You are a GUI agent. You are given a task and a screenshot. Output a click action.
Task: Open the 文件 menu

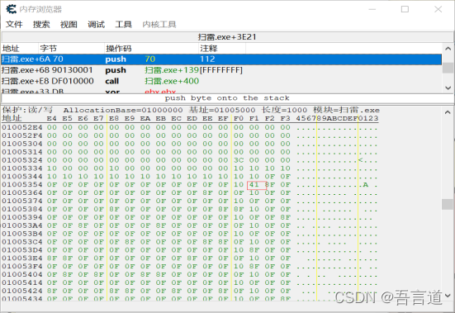(x=14, y=25)
